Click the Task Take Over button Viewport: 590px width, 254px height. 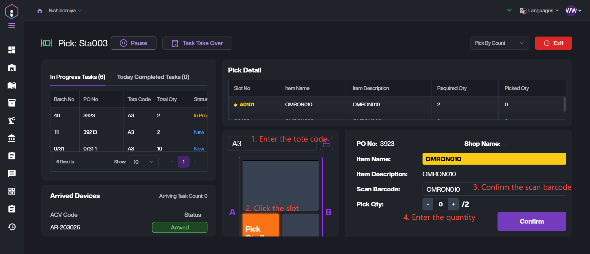(197, 43)
